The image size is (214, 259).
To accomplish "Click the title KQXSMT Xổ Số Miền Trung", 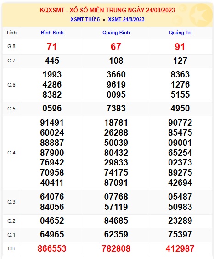I will click(x=107, y=10).
